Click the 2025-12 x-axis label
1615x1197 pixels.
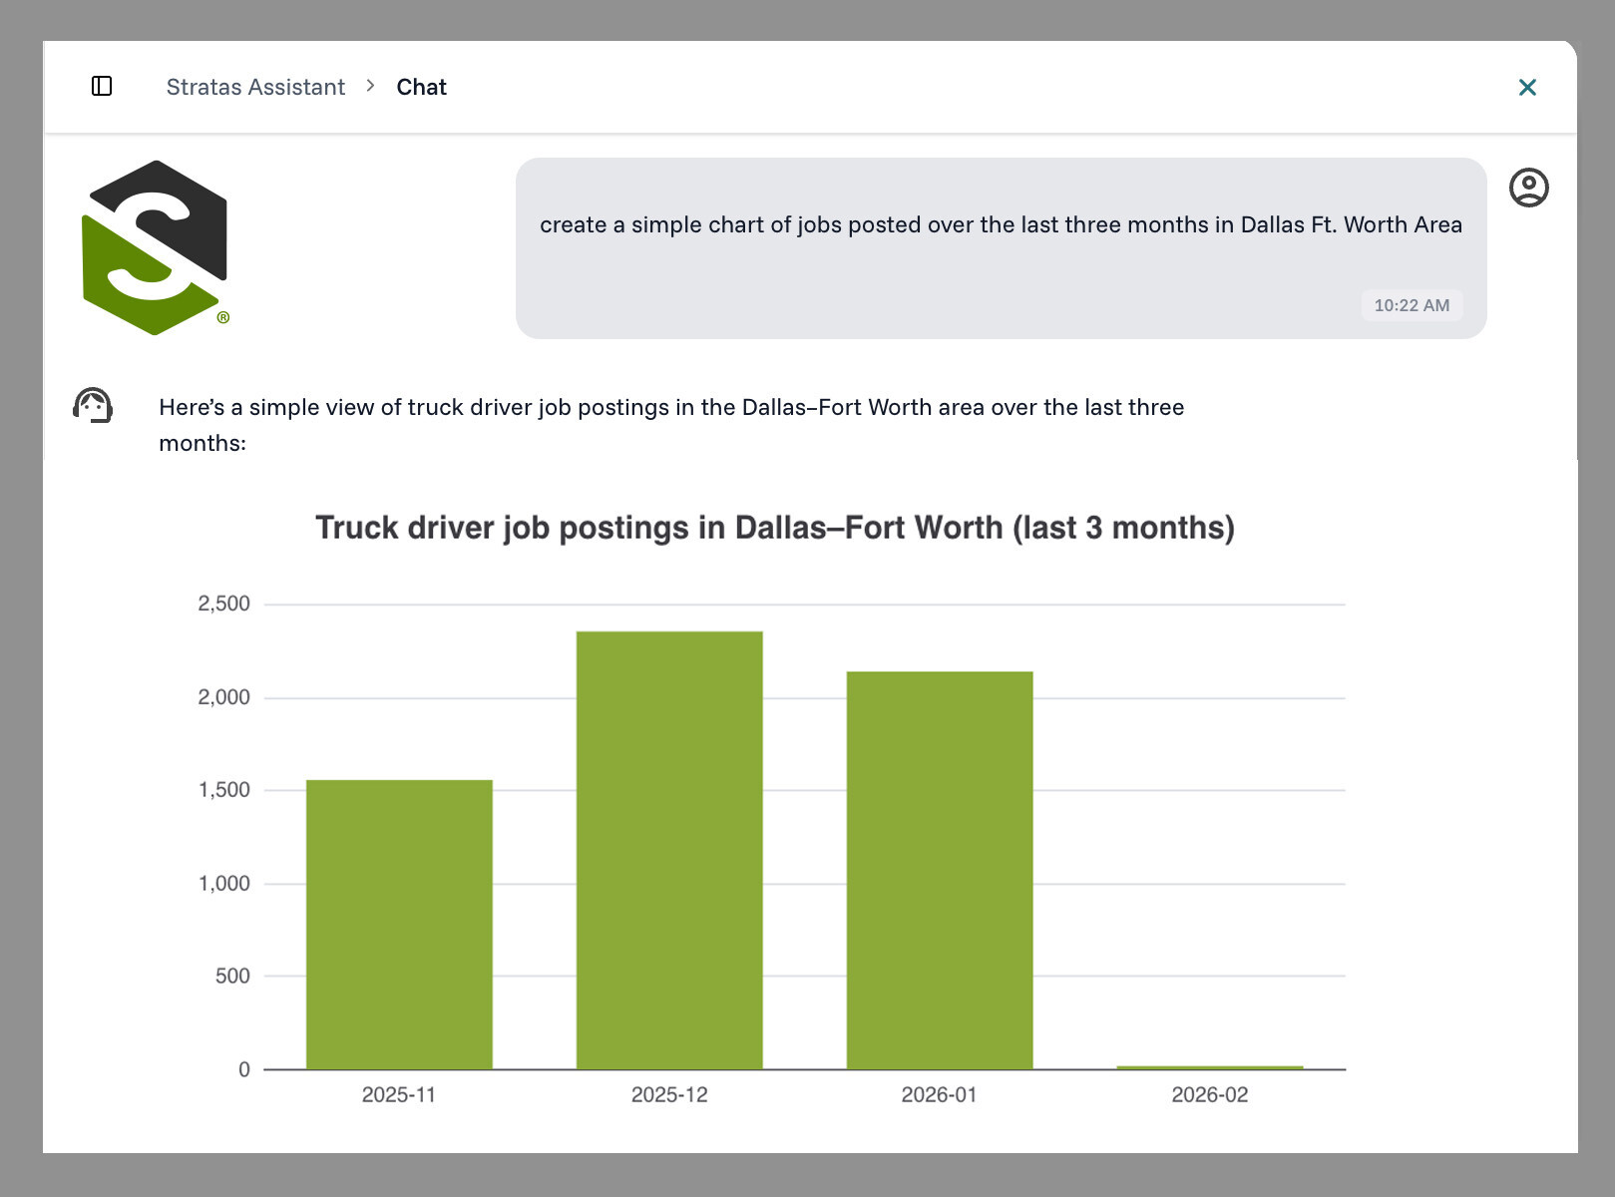(x=669, y=1095)
